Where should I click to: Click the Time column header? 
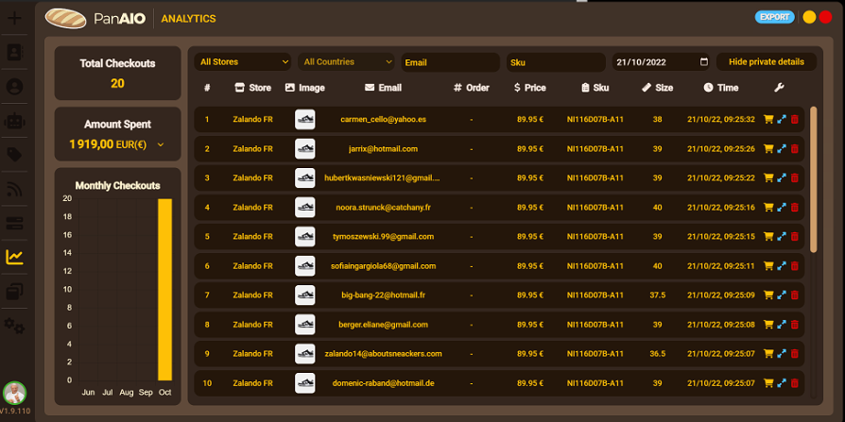[721, 88]
